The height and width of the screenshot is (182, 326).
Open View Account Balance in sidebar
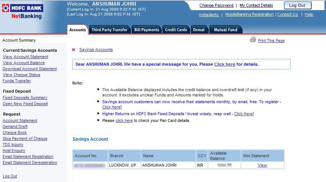[x=24, y=63]
